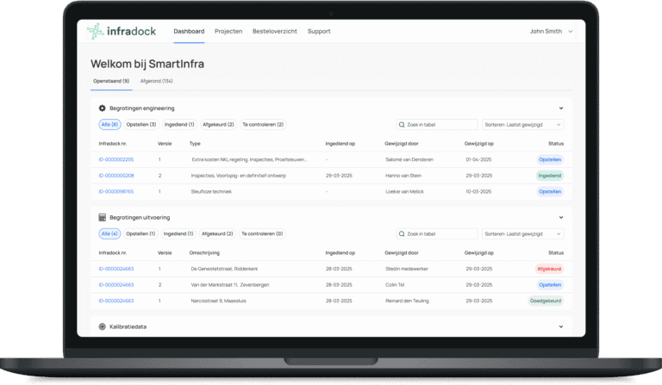The width and height of the screenshot is (662, 385).
Task: Click the '01-04-2025' date cell
Action: (x=478, y=160)
